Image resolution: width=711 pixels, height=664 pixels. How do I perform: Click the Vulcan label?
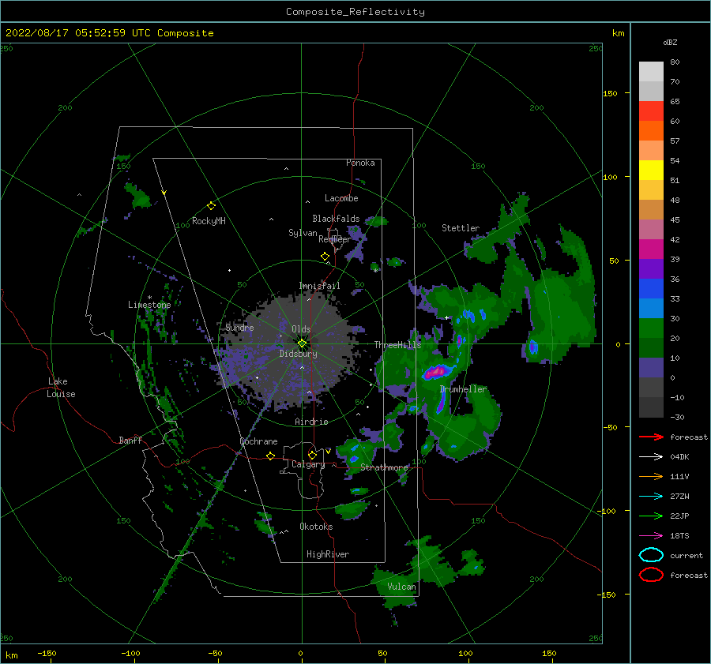(402, 587)
